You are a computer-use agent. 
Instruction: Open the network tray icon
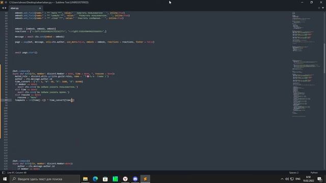[292, 179]
